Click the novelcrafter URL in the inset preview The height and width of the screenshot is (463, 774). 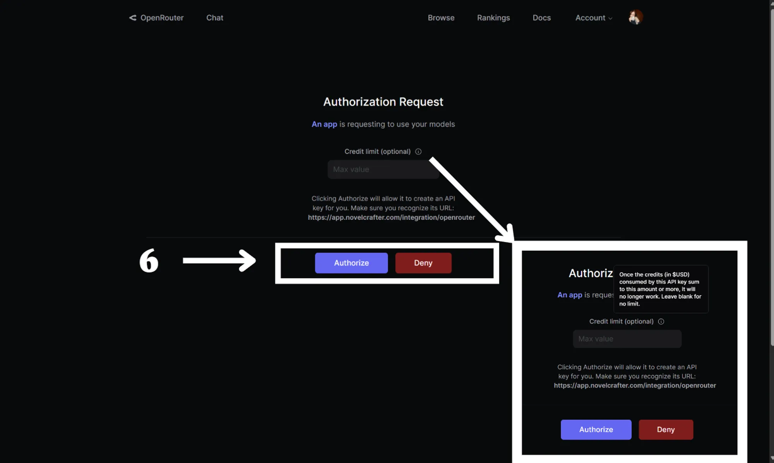(x=635, y=385)
